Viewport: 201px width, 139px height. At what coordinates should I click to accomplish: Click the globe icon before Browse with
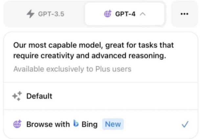point(17,124)
